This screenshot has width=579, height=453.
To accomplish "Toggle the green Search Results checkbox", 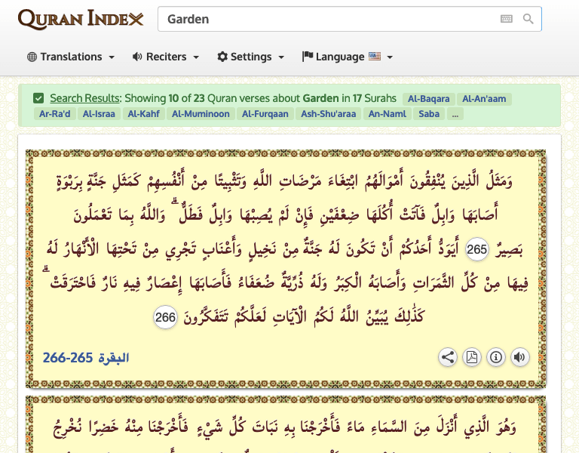I will click(38, 98).
